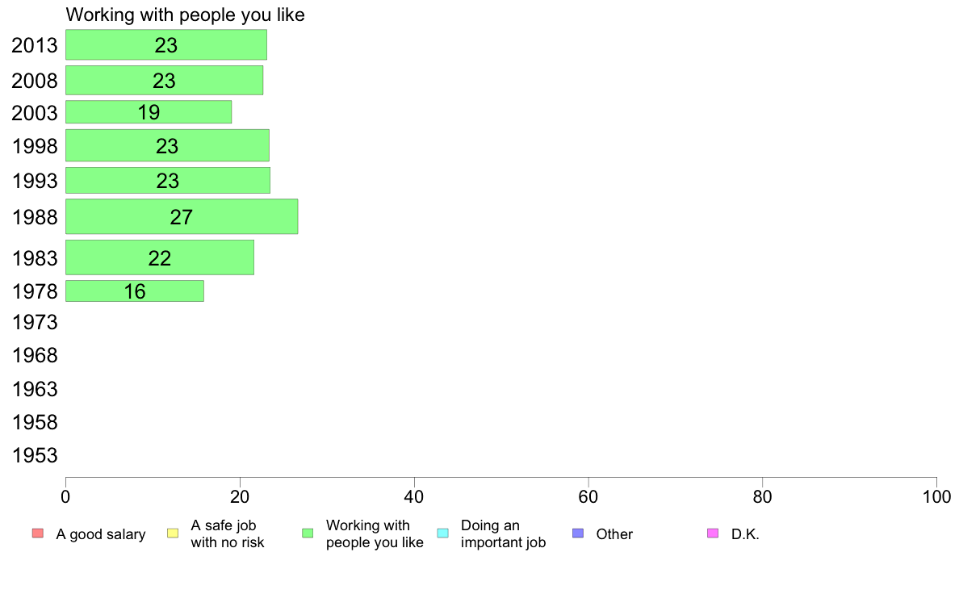
Task: Click the cyan Doing an important job swatch
Action: pyautogui.click(x=443, y=533)
